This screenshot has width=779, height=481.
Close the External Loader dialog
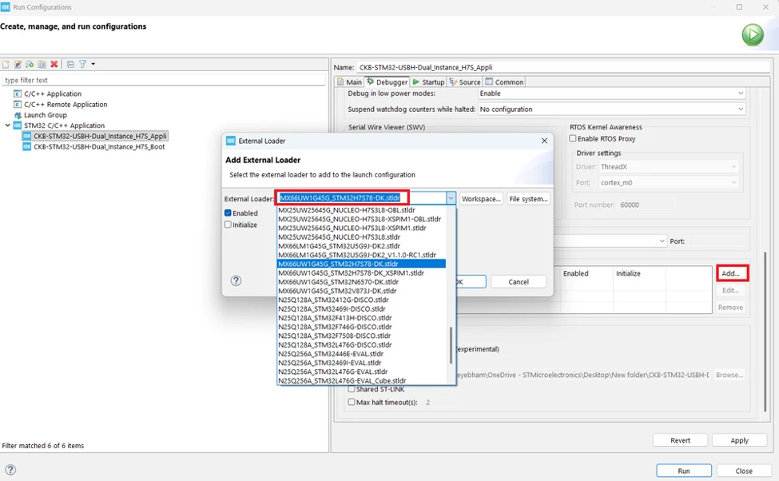click(545, 141)
